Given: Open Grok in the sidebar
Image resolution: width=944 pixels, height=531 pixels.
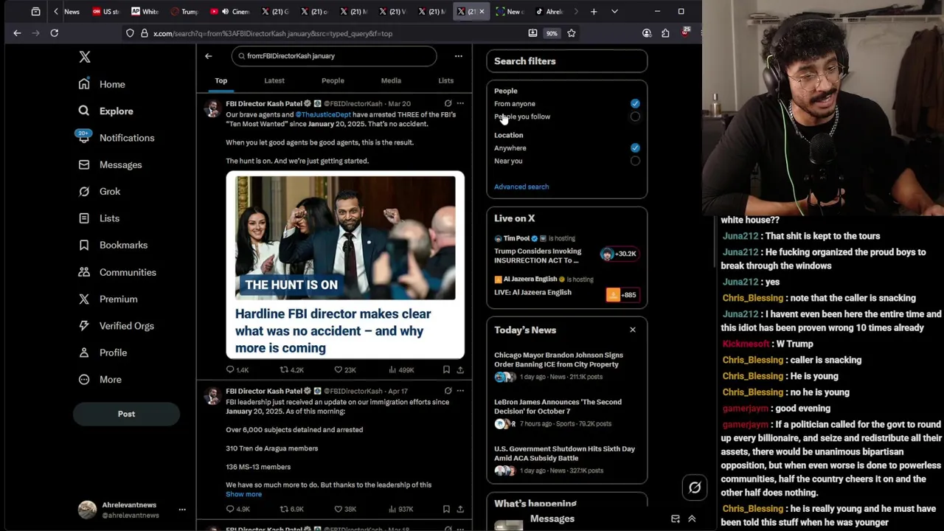Looking at the screenshot, I should 100,191.
